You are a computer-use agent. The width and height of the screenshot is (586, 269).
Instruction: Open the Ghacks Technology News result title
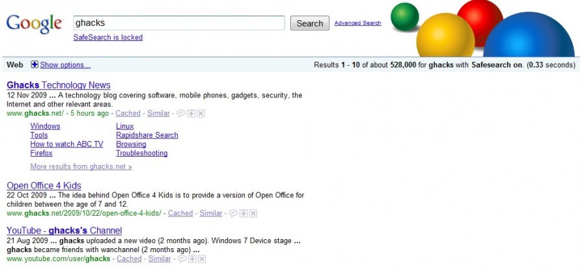[59, 85]
